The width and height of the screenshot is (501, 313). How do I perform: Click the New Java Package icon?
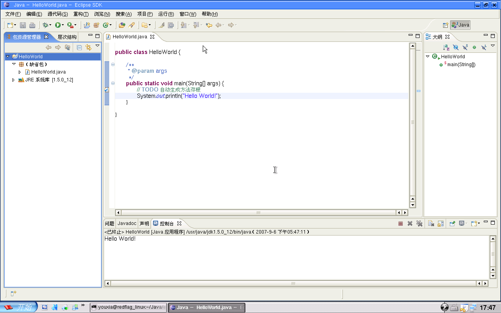[96, 25]
